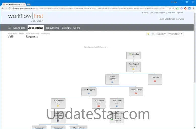Click the Sign Out link
The image size is (196, 129).
click(180, 13)
